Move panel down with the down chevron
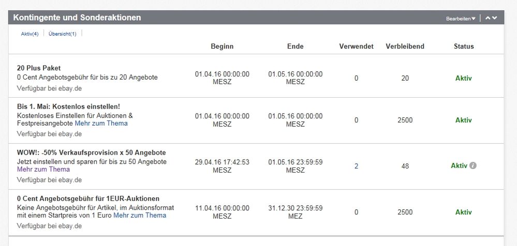 495,18
